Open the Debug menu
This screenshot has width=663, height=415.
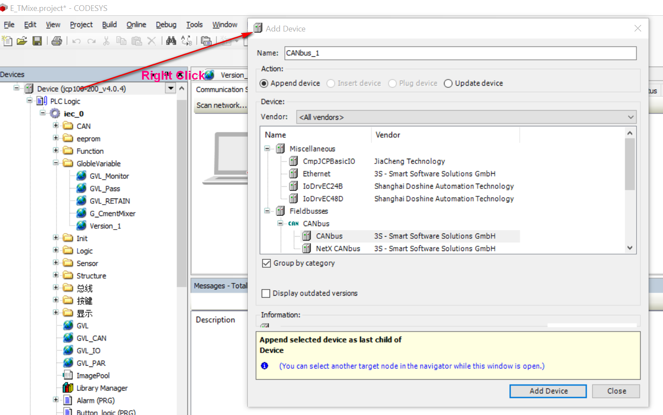166,24
